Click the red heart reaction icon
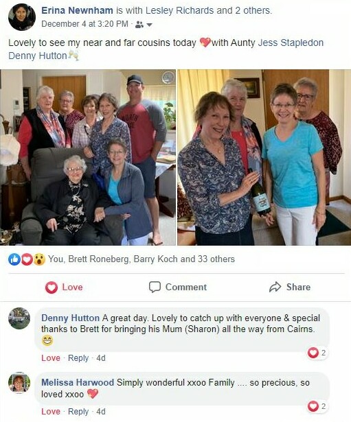 (x=27, y=259)
